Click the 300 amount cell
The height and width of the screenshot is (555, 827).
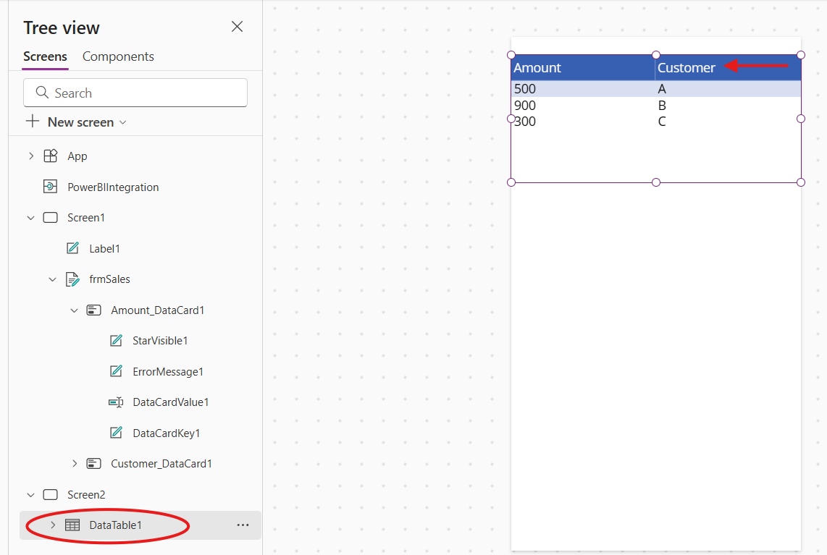click(525, 122)
